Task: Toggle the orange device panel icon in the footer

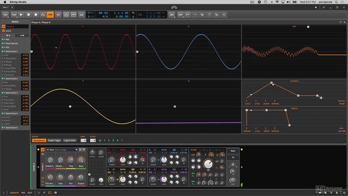Action: (x=49, y=193)
